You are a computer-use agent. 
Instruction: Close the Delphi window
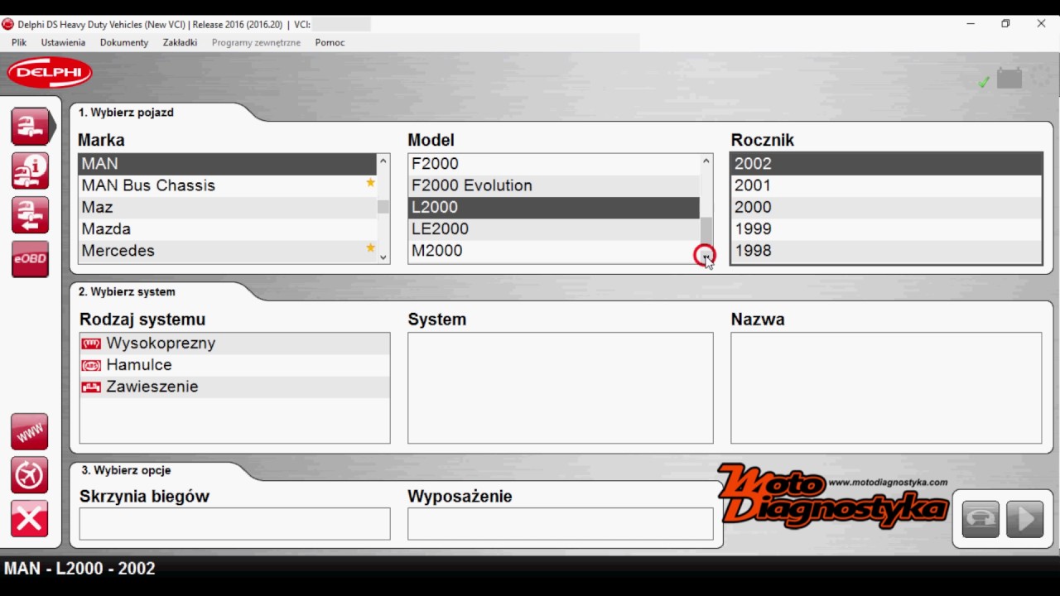click(1041, 24)
